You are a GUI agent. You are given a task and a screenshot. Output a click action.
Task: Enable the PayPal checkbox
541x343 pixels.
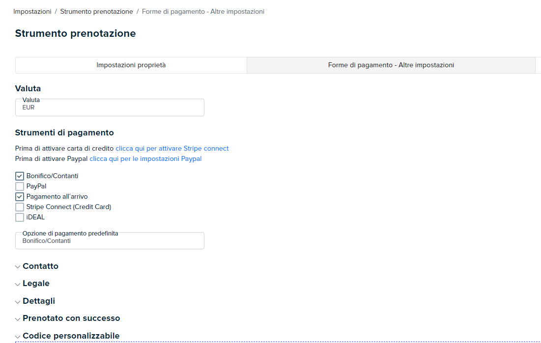20,186
